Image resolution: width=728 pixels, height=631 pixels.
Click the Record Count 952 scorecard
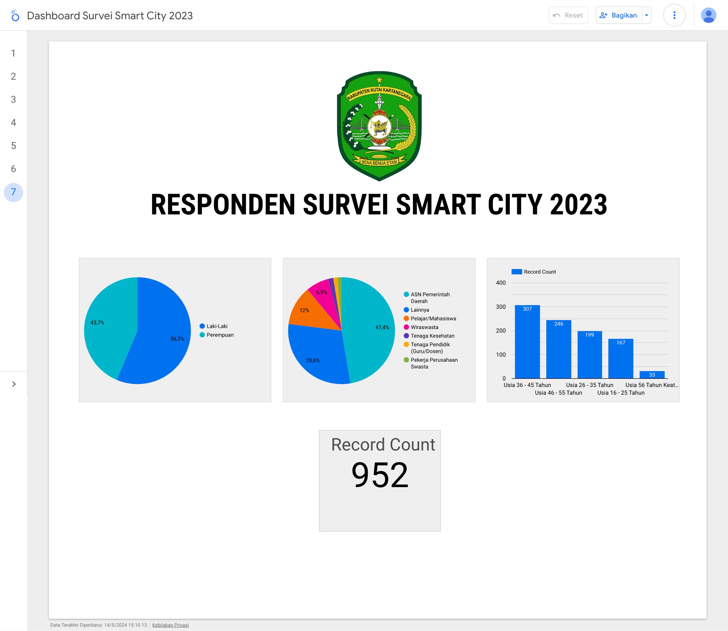379,480
